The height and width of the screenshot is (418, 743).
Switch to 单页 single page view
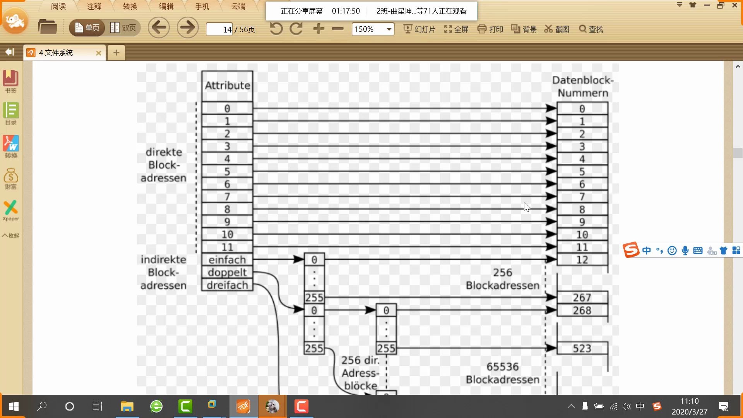click(87, 28)
